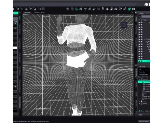164x123 pixels.
Task: Click the arrow with question mark tool
Action: 120,9
